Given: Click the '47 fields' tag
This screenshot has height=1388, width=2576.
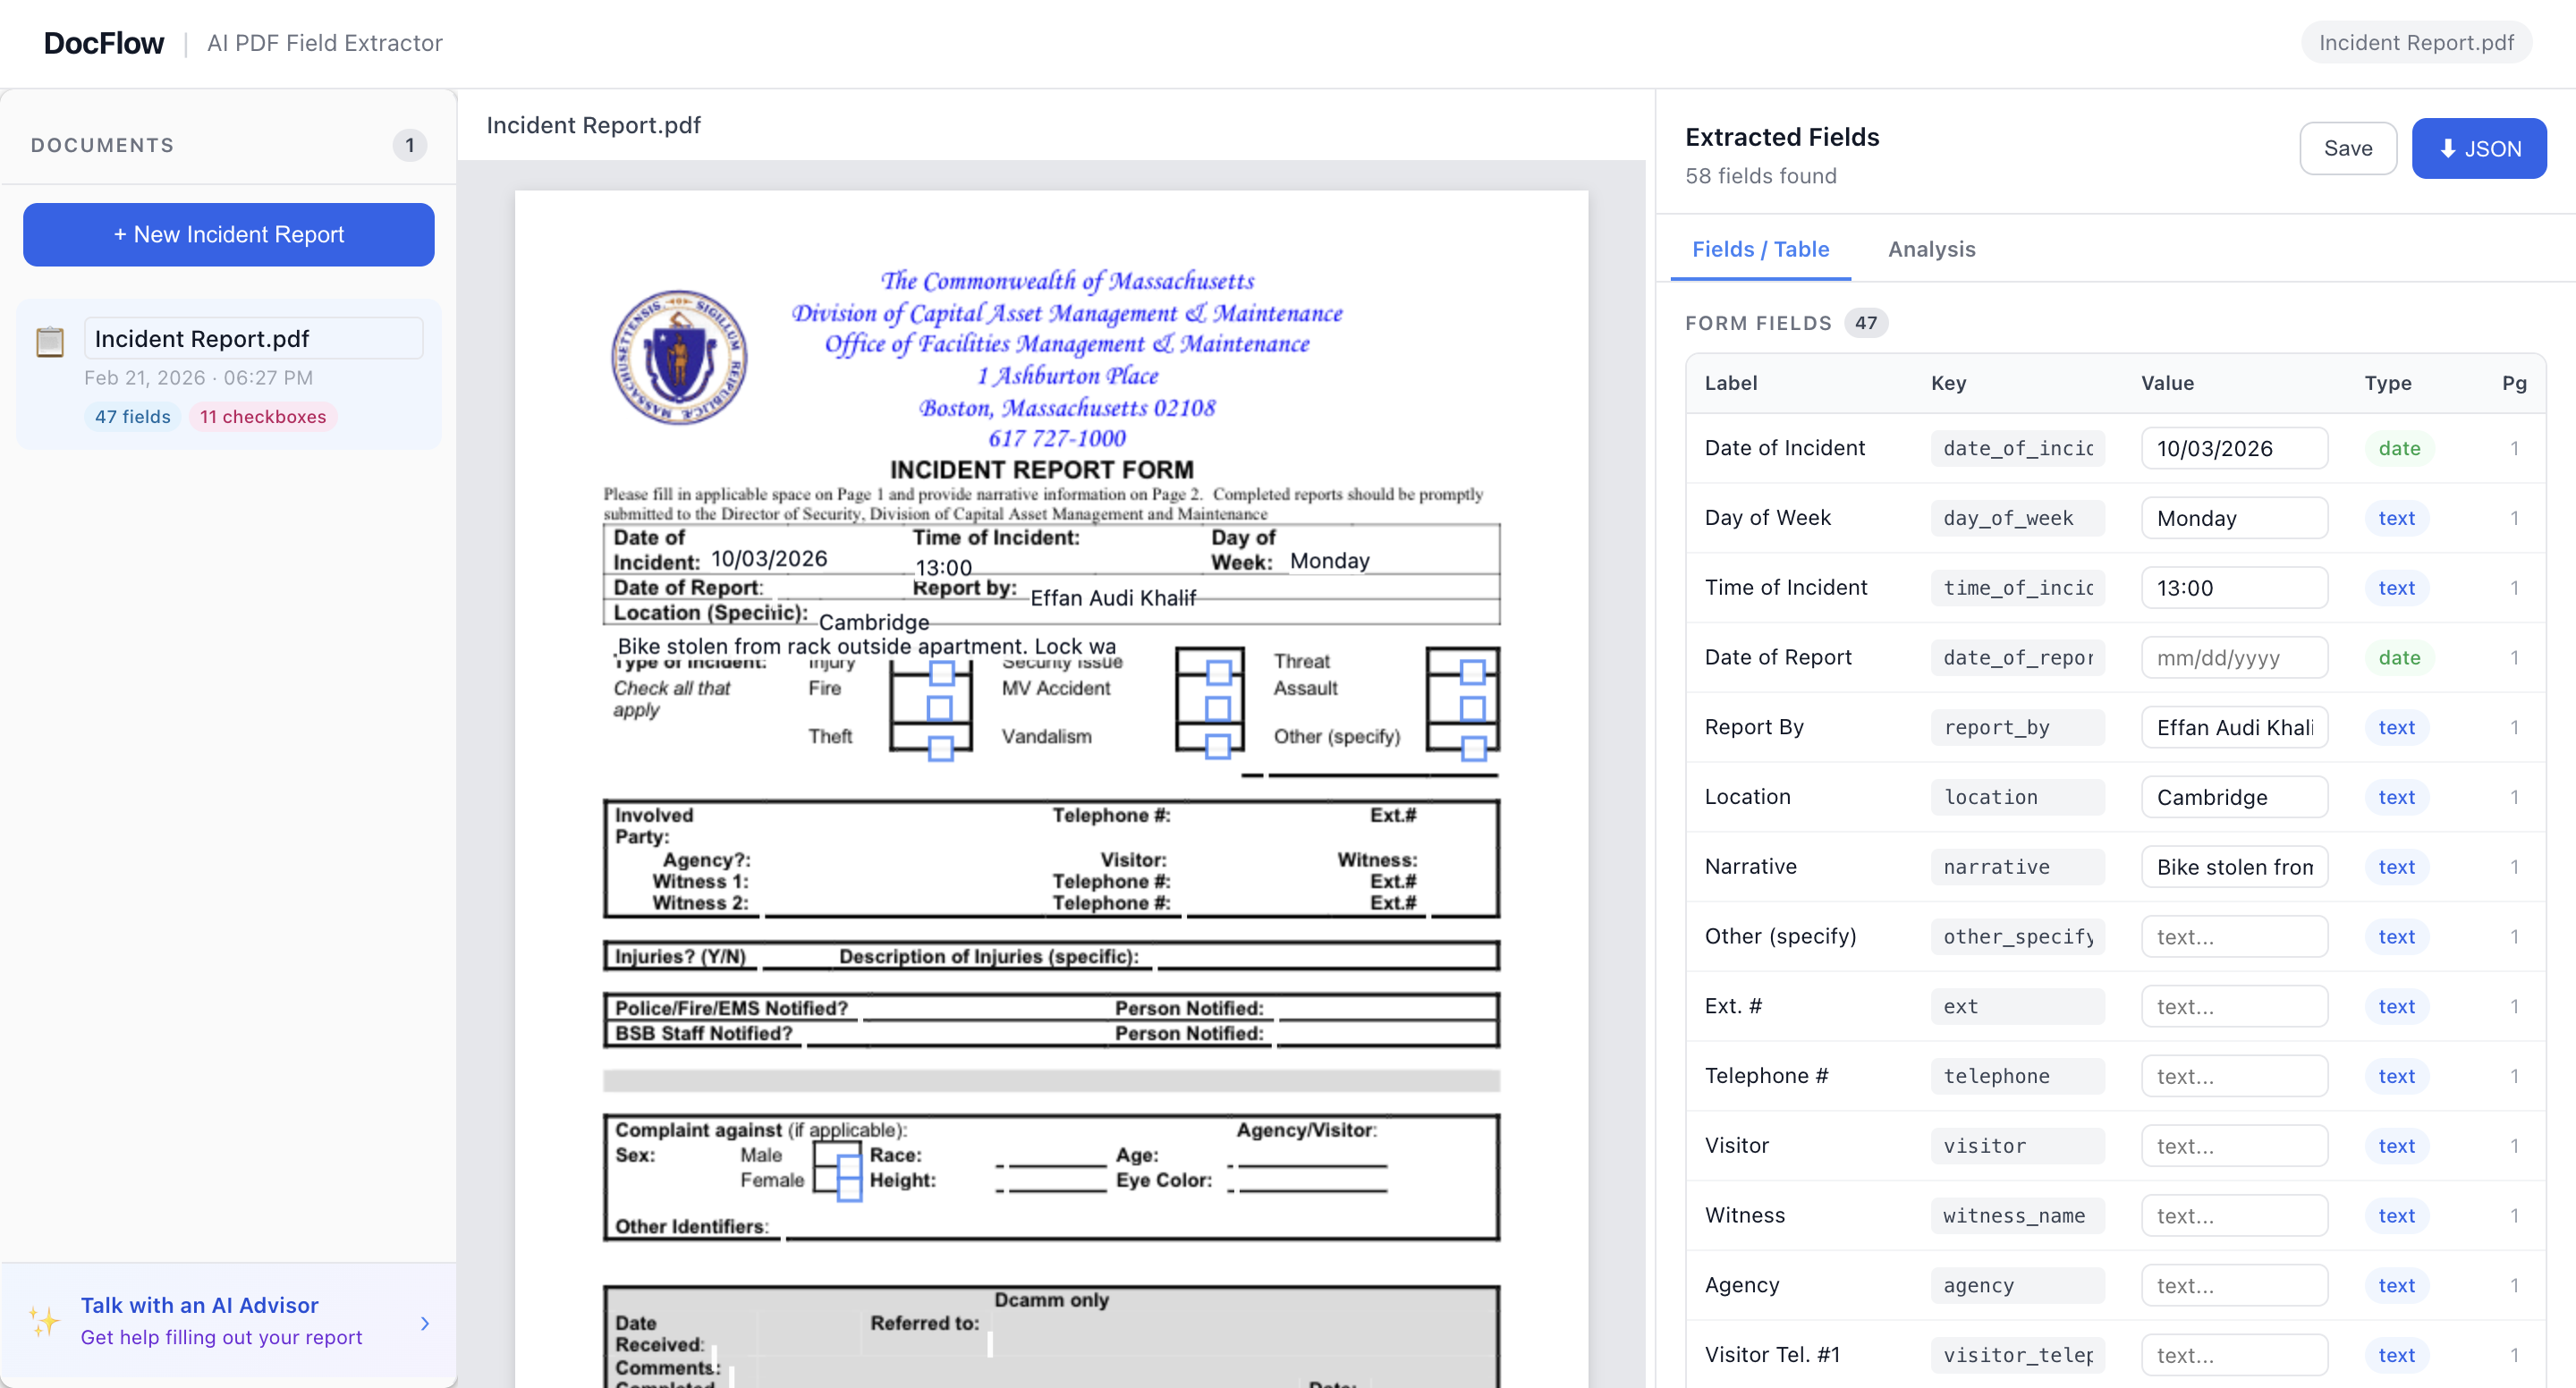Looking at the screenshot, I should click(133, 417).
